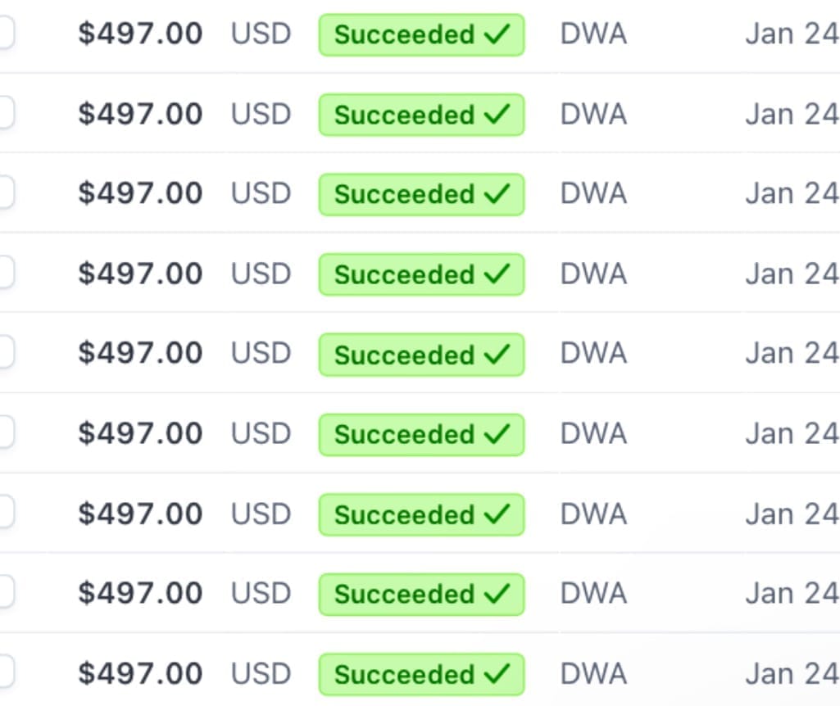Click the DWA description in the sixth row
The image size is (840, 706).
click(x=593, y=433)
